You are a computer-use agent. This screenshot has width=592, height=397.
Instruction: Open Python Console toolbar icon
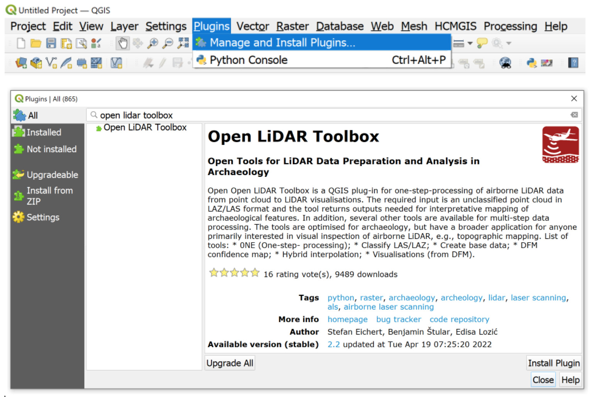(532, 63)
